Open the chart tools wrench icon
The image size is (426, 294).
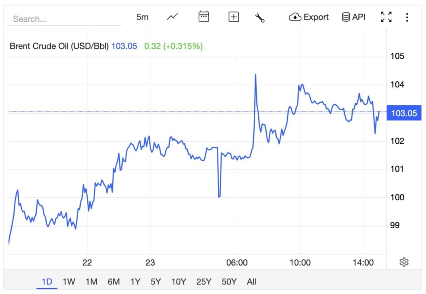tap(260, 17)
